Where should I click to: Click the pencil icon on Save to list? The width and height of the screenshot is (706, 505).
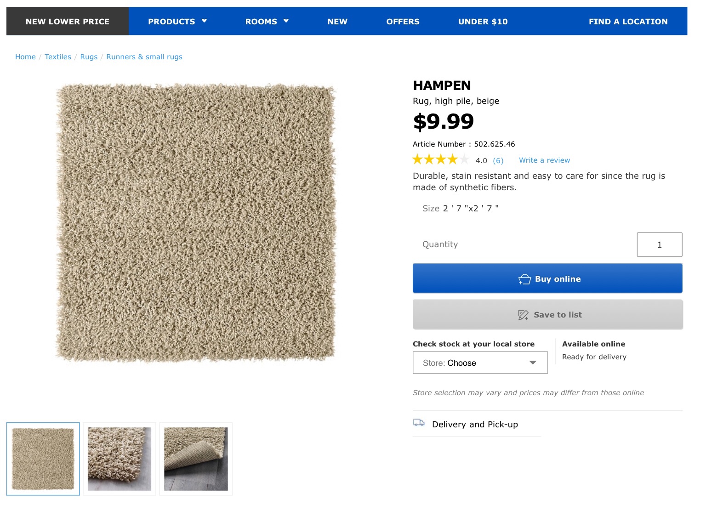(x=523, y=315)
